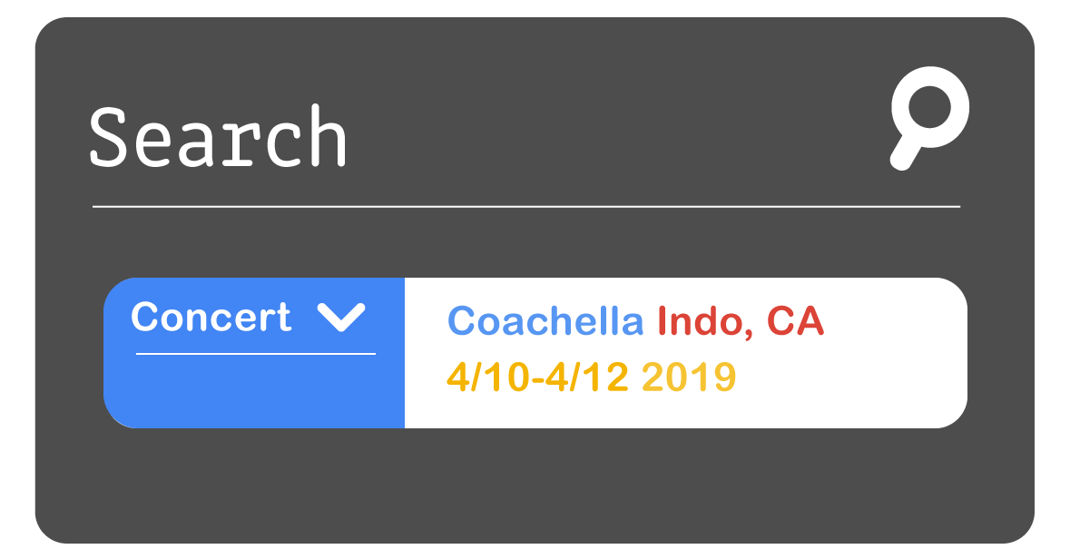Click the Search title text field
Image resolution: width=1080 pixels, height=559 pixels.
coord(218,136)
